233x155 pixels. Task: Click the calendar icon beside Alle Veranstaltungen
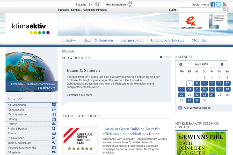coord(180,108)
